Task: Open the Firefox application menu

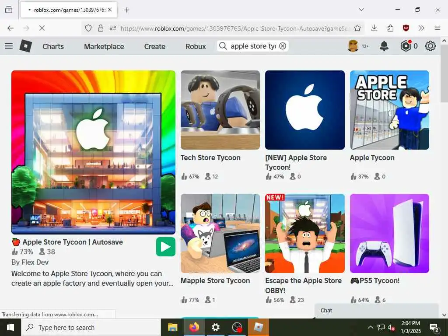Action: [437, 28]
